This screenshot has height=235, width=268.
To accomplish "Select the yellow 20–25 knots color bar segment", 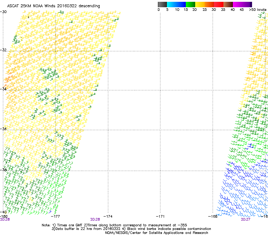I will (x=200, y=4).
